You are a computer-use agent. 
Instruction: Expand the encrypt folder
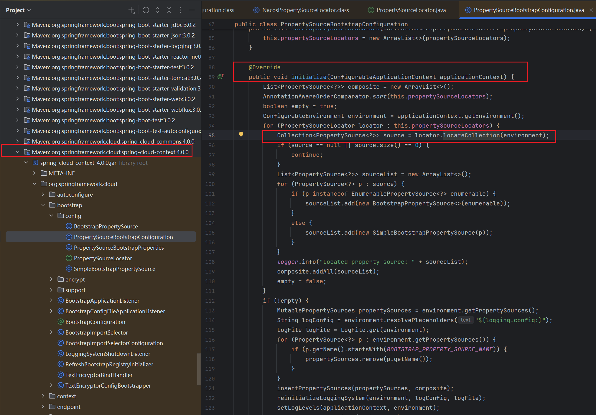point(51,279)
